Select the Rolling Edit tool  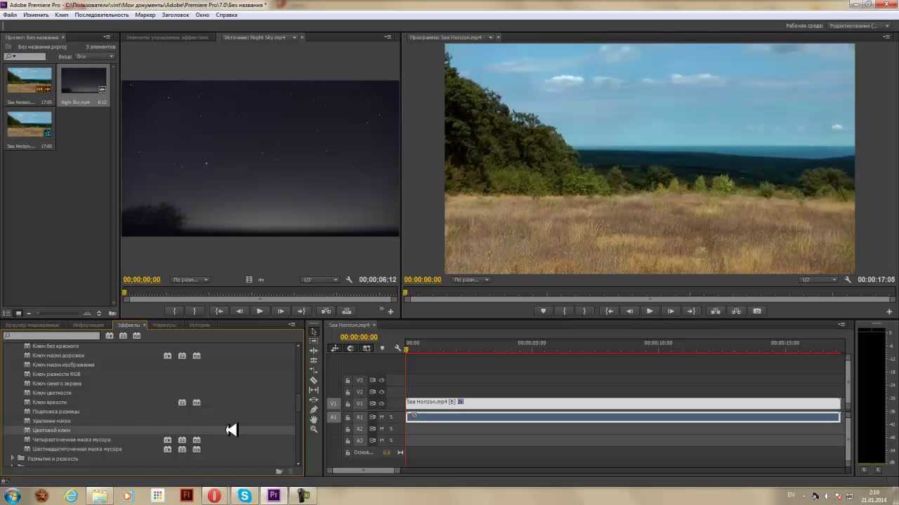(x=314, y=361)
